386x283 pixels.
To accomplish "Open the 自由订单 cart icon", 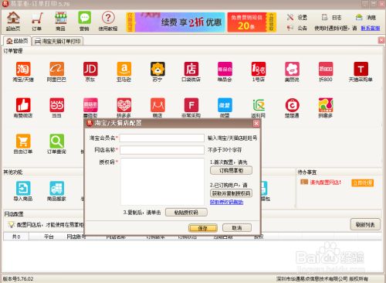I will point(23,144).
